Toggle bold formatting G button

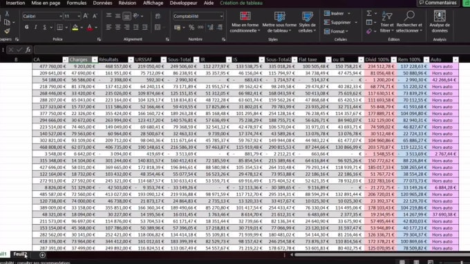click(x=27, y=27)
